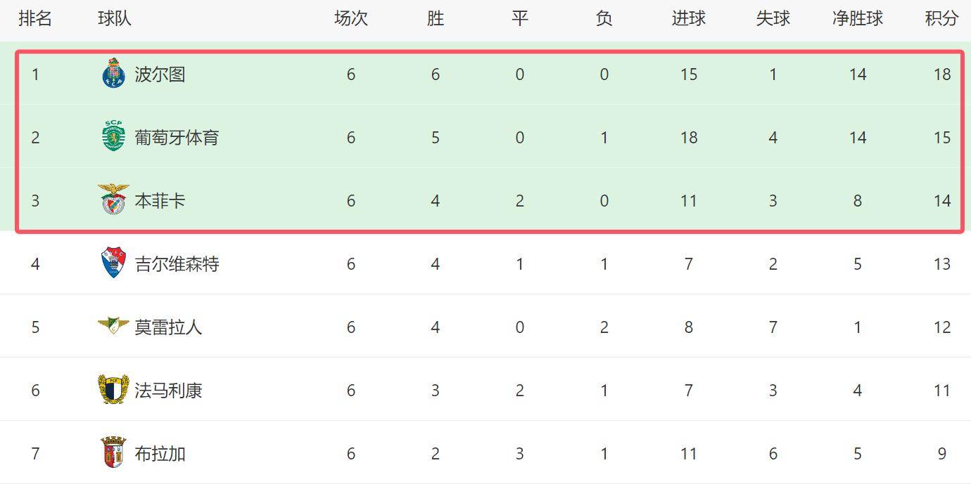Click the 进球 column header
Screen dimensions: 971x484
(688, 19)
